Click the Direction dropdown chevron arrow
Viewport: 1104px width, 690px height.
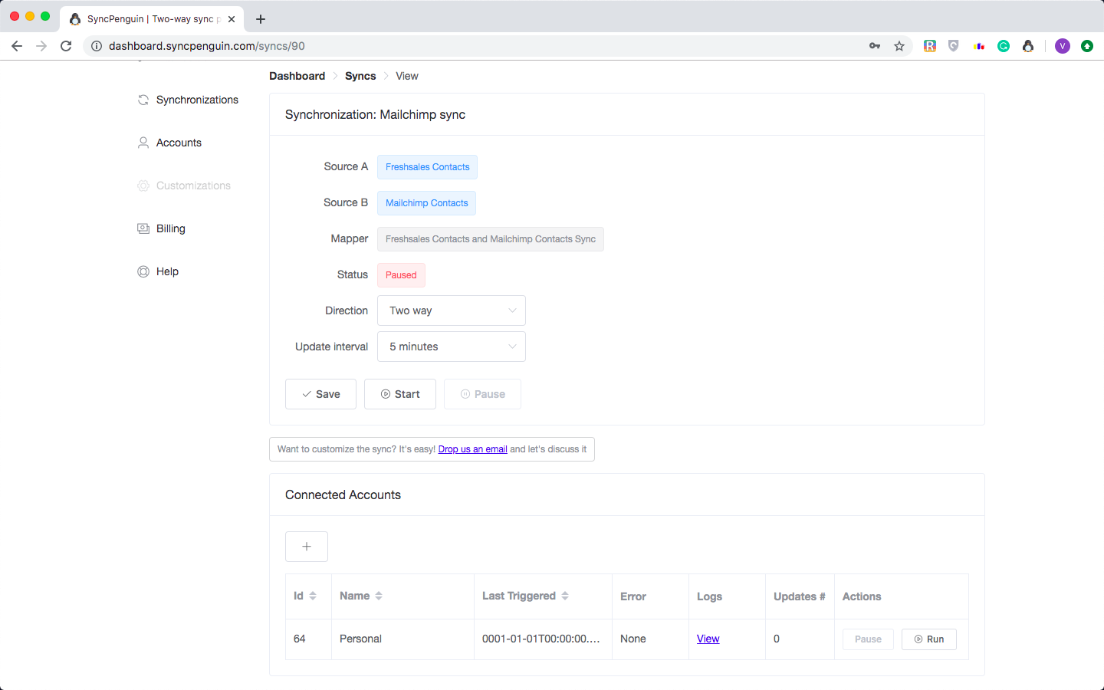point(512,310)
